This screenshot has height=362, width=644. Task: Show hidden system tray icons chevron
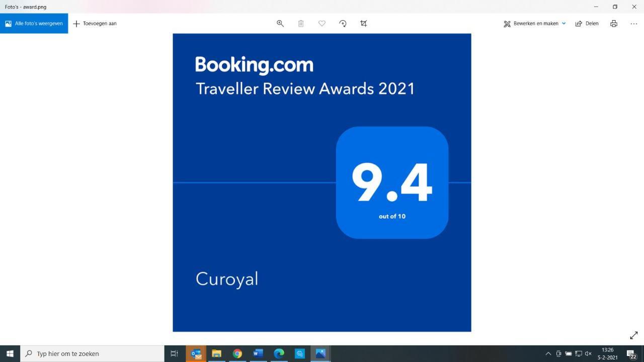[548, 353]
